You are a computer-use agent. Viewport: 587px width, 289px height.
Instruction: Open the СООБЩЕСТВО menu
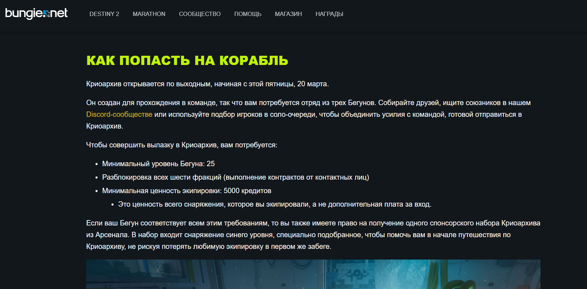pos(200,14)
